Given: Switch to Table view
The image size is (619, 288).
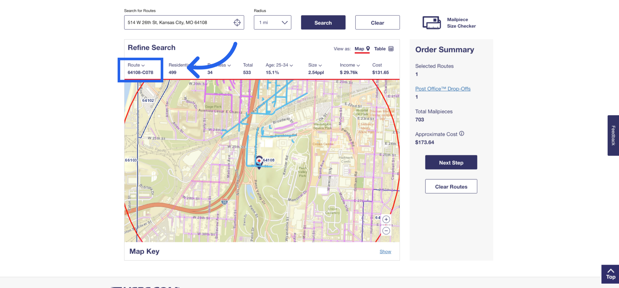Looking at the screenshot, I should coord(380,48).
